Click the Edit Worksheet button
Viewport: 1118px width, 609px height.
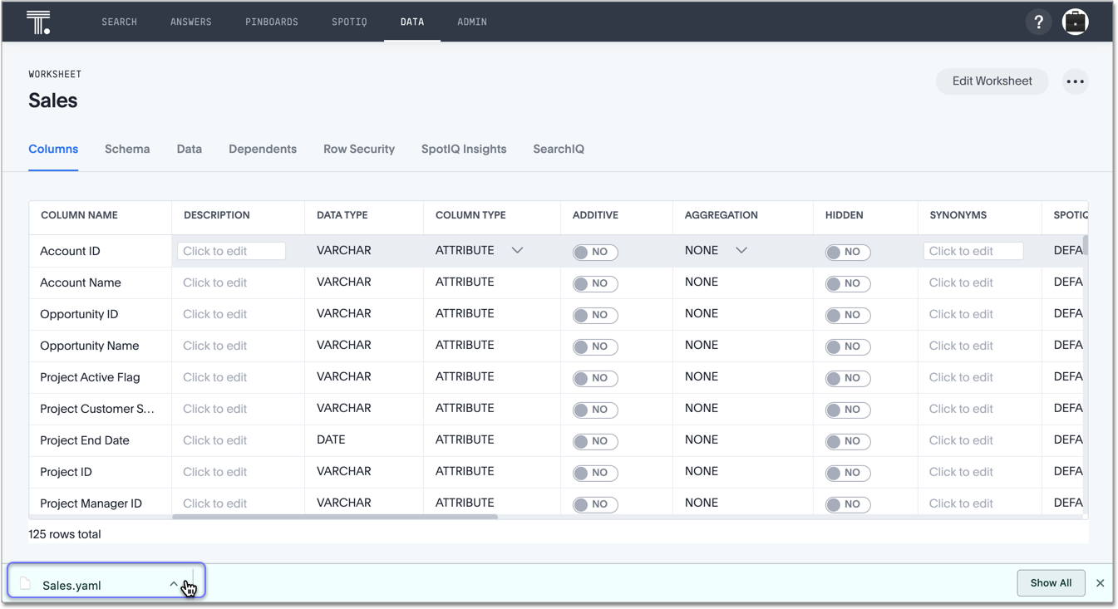pyautogui.click(x=992, y=81)
